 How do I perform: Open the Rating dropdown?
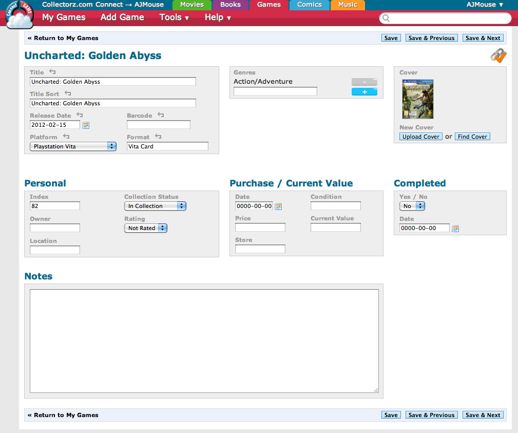pyautogui.click(x=146, y=228)
